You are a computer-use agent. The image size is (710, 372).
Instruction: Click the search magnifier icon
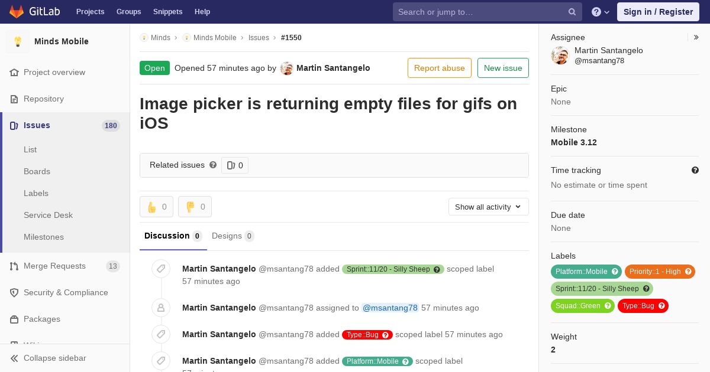coord(572,12)
